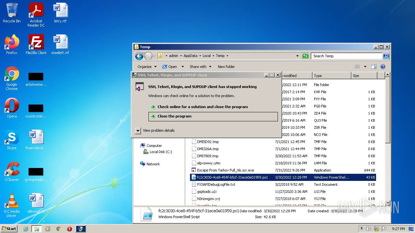
Task: Launch Firefox from desktop
Action: [12, 45]
